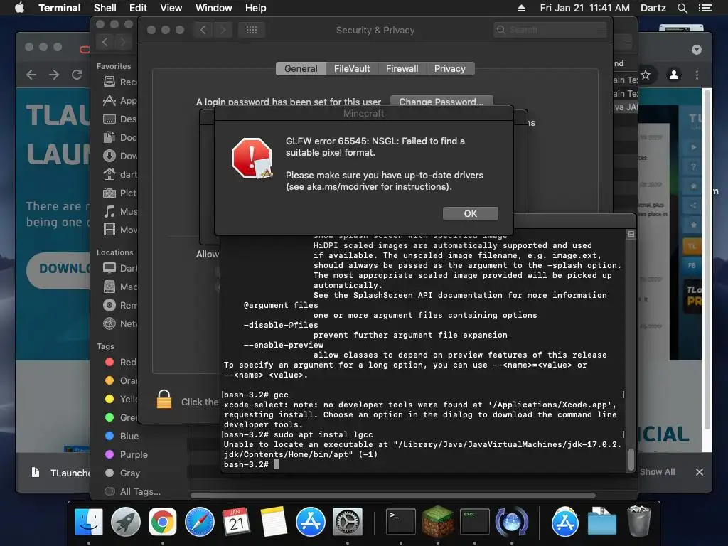Click the Chrome tab dropdown arrow
This screenshot has width=728, height=546.
pos(696,50)
